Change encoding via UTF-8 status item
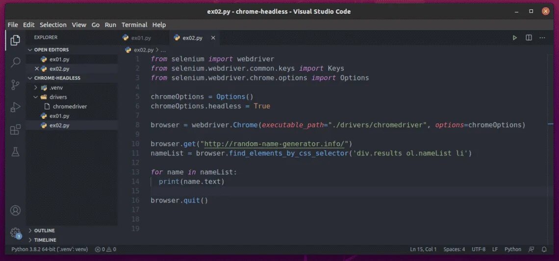This screenshot has height=261, width=559. click(479, 249)
